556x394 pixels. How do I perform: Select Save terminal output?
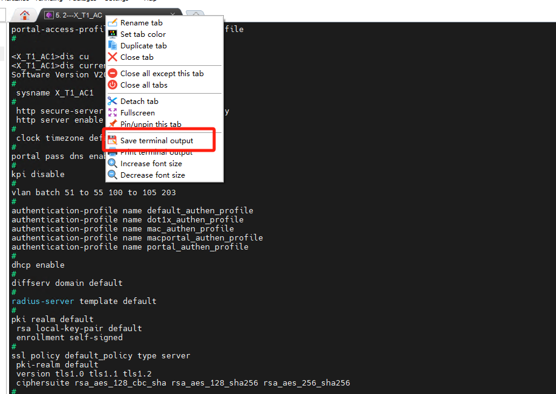pyautogui.click(x=157, y=141)
